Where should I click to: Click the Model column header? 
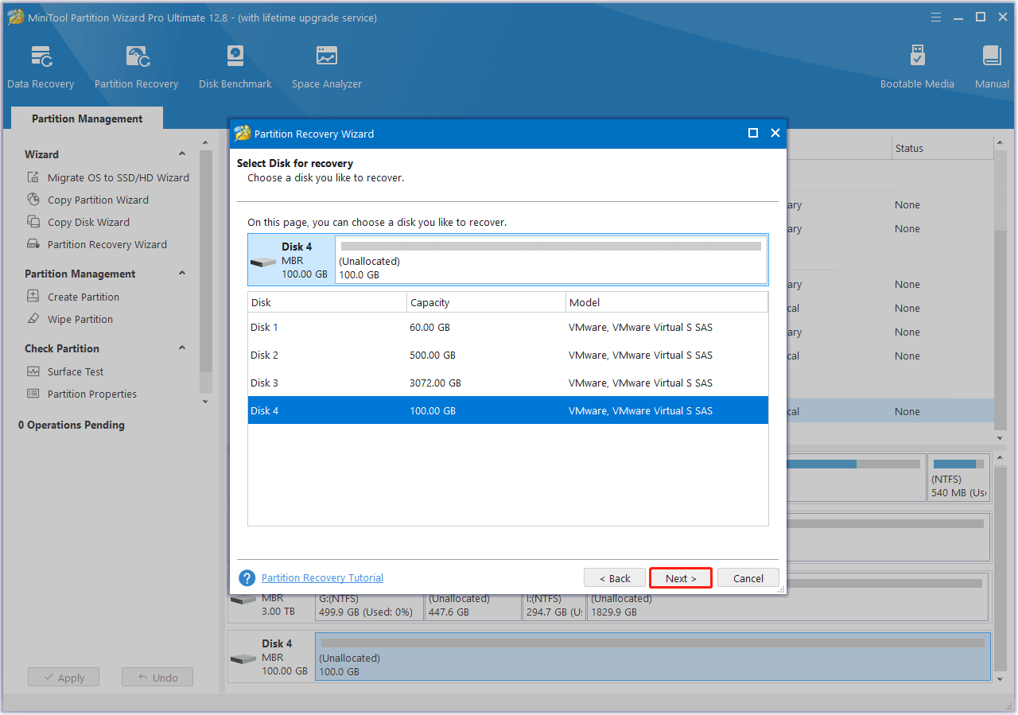coord(666,302)
